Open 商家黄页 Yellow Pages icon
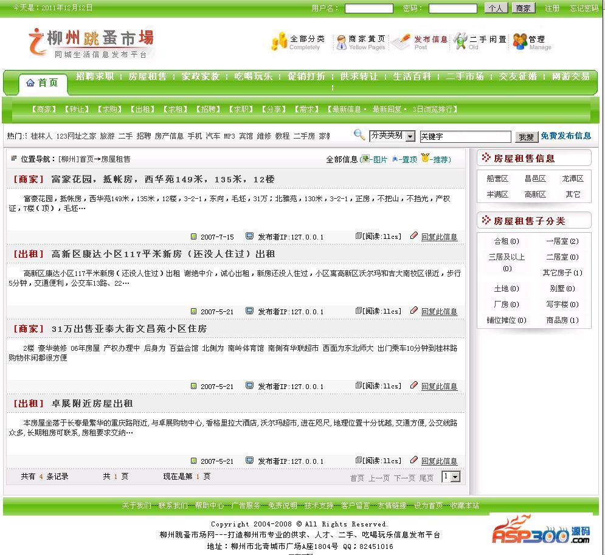Viewport: 605px width, 555px height. [x=342, y=42]
